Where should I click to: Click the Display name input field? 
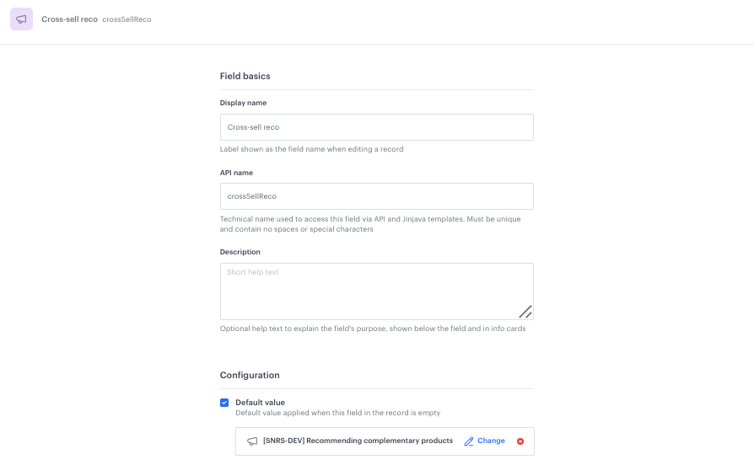tap(376, 127)
